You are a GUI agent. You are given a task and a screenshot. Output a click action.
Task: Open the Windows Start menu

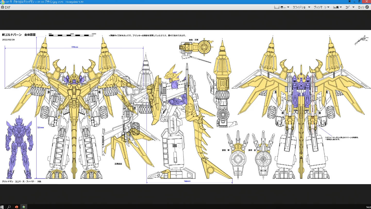2,207
